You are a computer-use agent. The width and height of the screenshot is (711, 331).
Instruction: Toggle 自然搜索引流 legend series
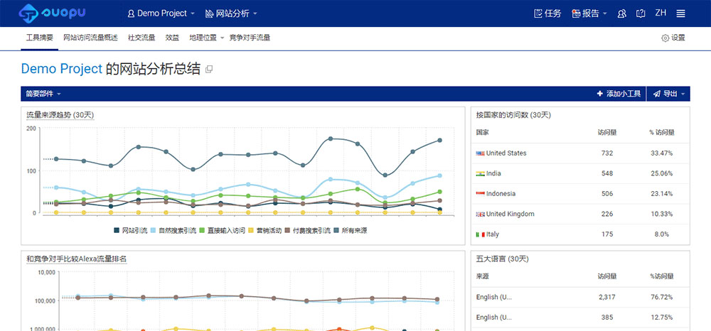point(174,230)
